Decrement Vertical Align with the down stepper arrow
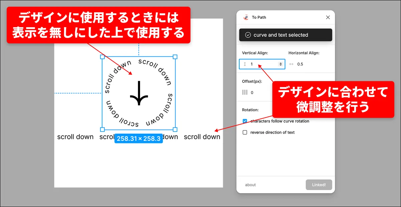This screenshot has width=401, height=207. 280,65
